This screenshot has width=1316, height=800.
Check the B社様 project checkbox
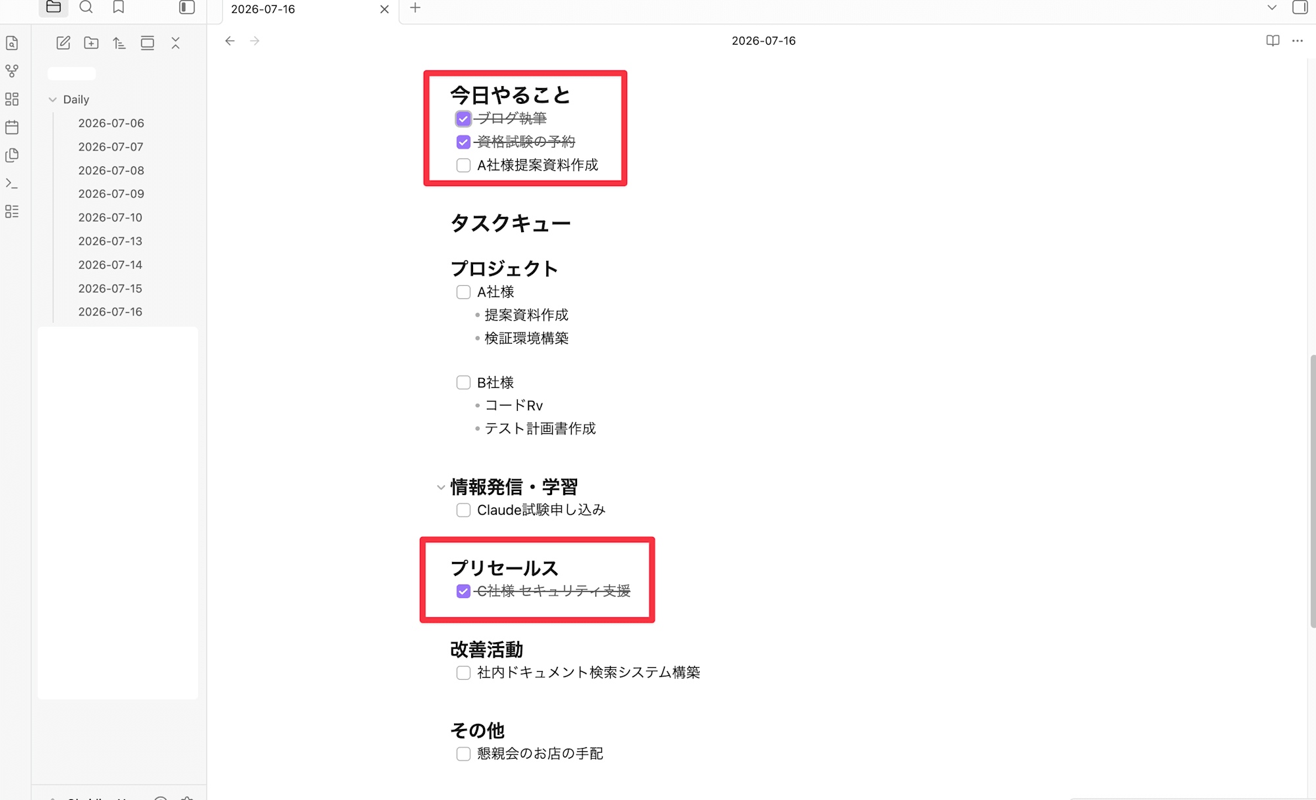click(463, 383)
